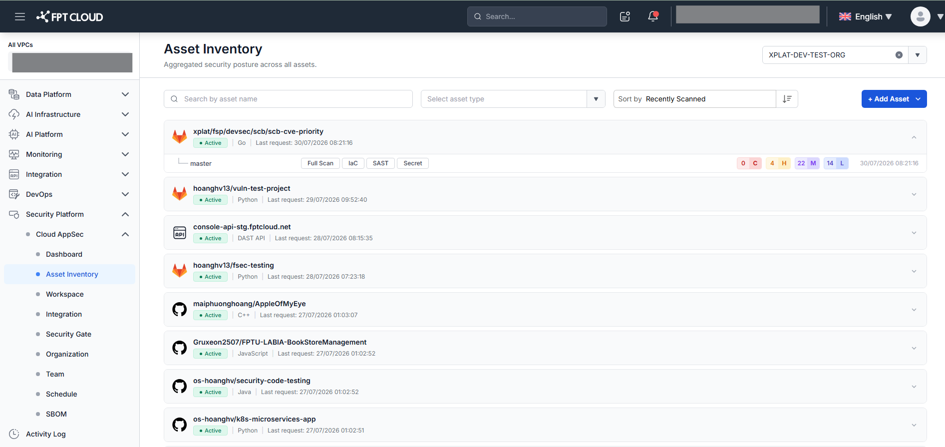
Task: Click GitLab icon of scb-cve-priority asset
Action: 180,136
